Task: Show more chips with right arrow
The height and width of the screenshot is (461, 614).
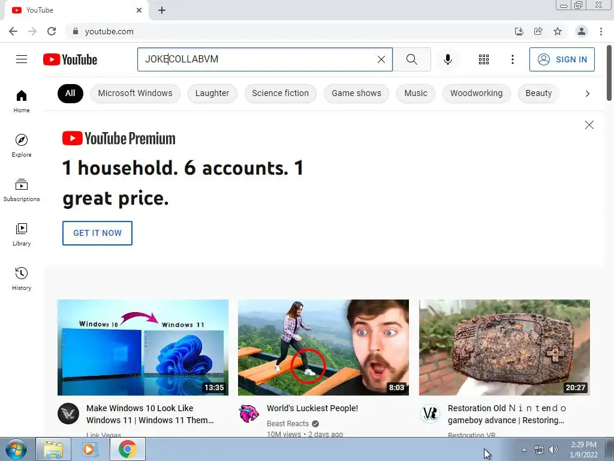Action: tap(588, 93)
